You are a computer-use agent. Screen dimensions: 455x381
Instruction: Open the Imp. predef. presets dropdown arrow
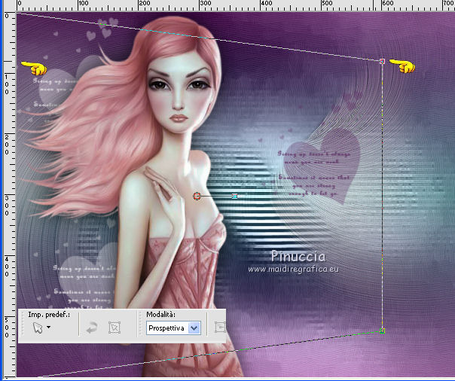(x=48, y=327)
